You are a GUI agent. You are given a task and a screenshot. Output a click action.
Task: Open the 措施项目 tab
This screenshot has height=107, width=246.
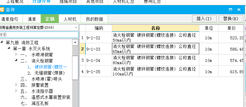tap(68, 2)
